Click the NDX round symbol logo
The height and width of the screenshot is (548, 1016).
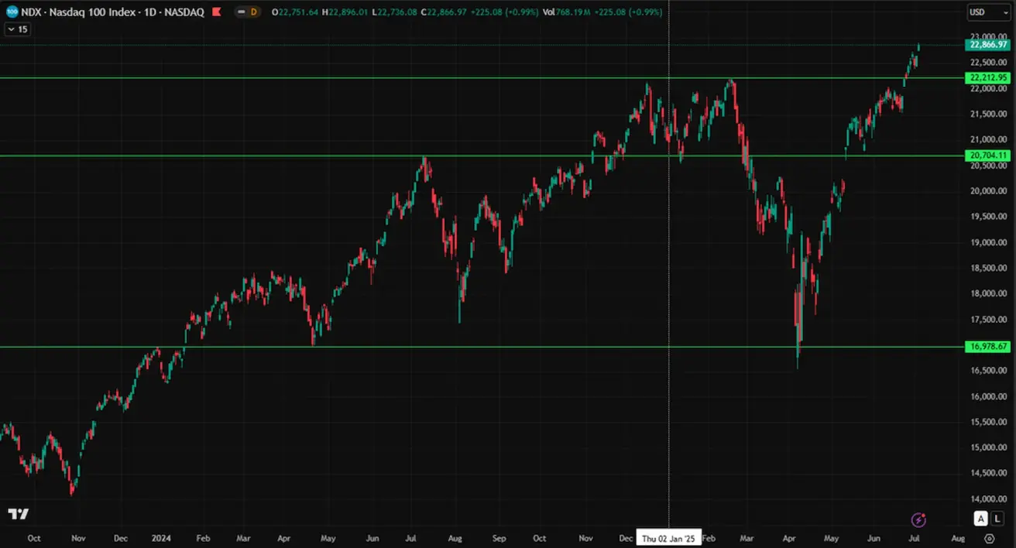12,12
